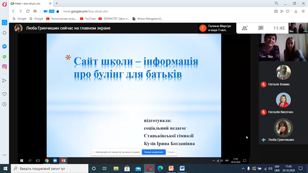This screenshot has height=173, width=308.
Task: Open Mail app from taskbar
Action: 138,169
